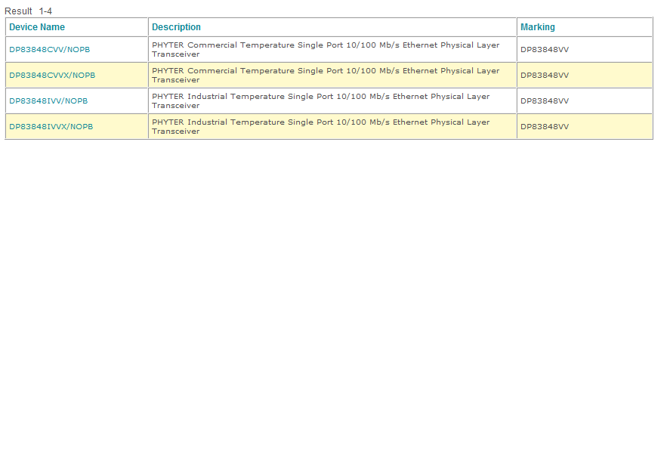
Task: Select the description text in DP83848CVV/NOPB row
Action: pyautogui.click(x=326, y=49)
